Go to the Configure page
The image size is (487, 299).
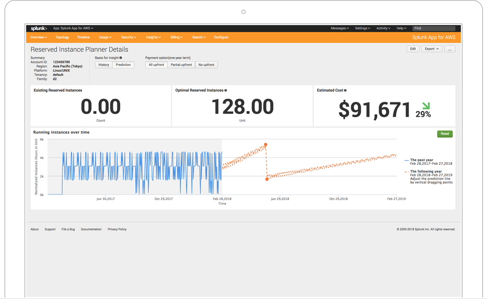coord(221,37)
